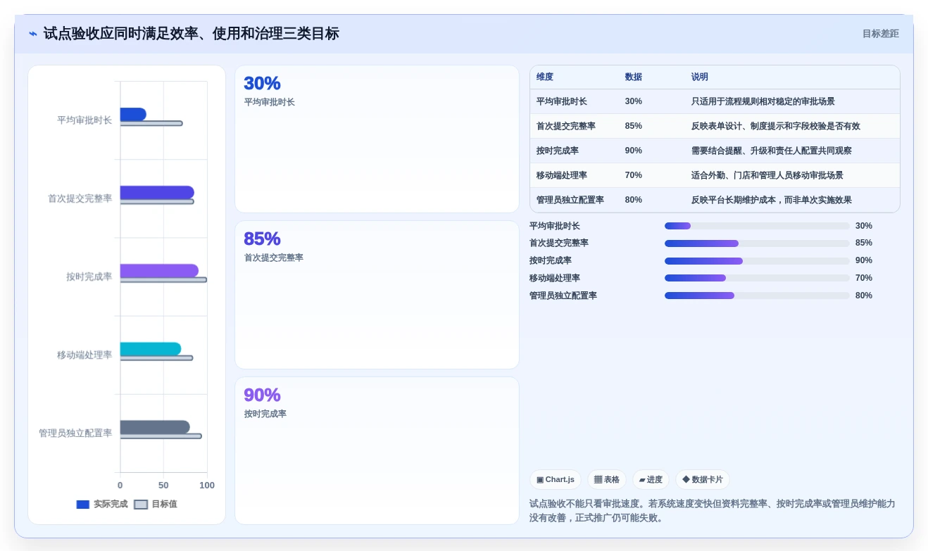Click the 移动端处理率 progress bar
This screenshot has height=551, width=928.
[x=757, y=278]
